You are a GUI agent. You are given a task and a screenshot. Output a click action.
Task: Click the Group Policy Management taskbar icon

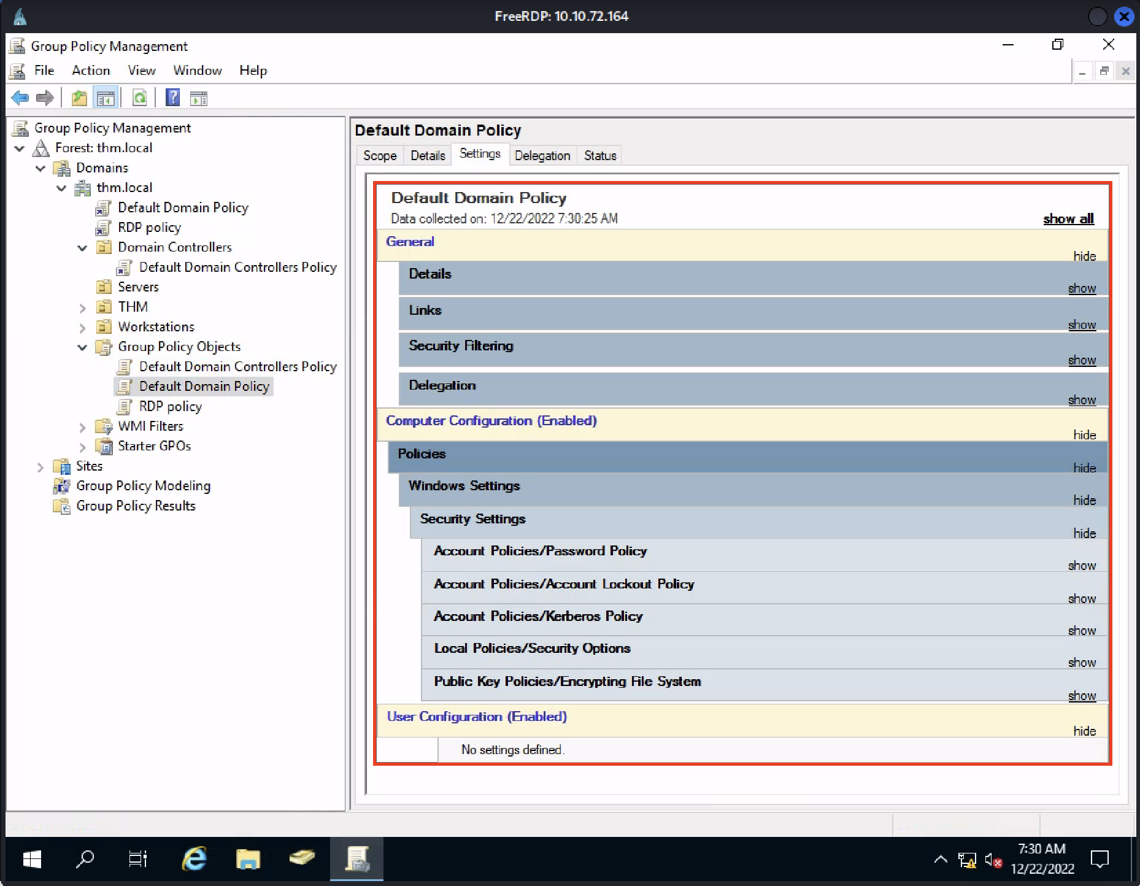tap(356, 859)
